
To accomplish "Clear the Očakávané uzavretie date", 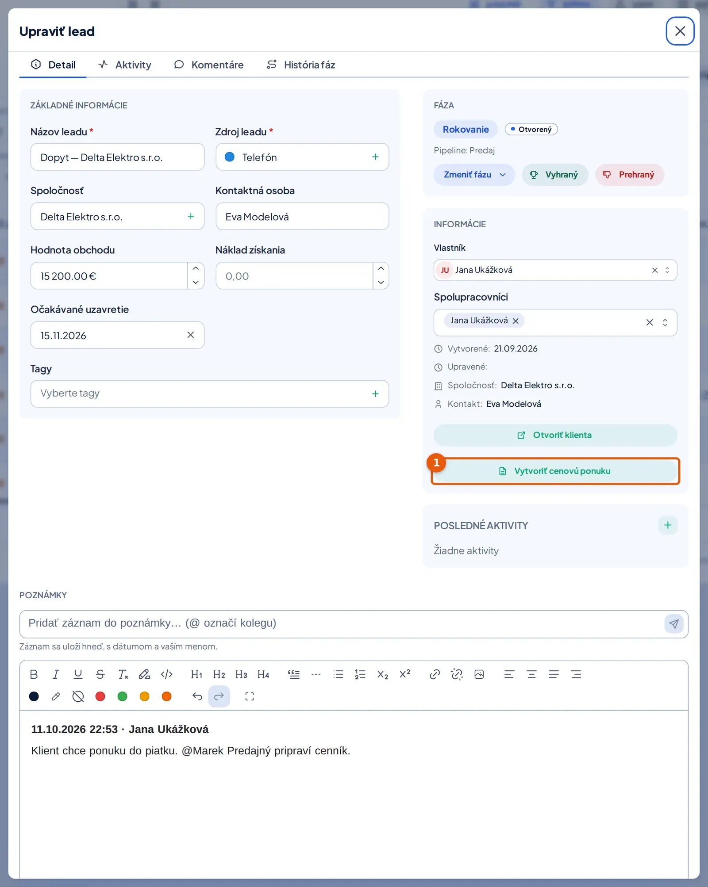I will tap(191, 335).
